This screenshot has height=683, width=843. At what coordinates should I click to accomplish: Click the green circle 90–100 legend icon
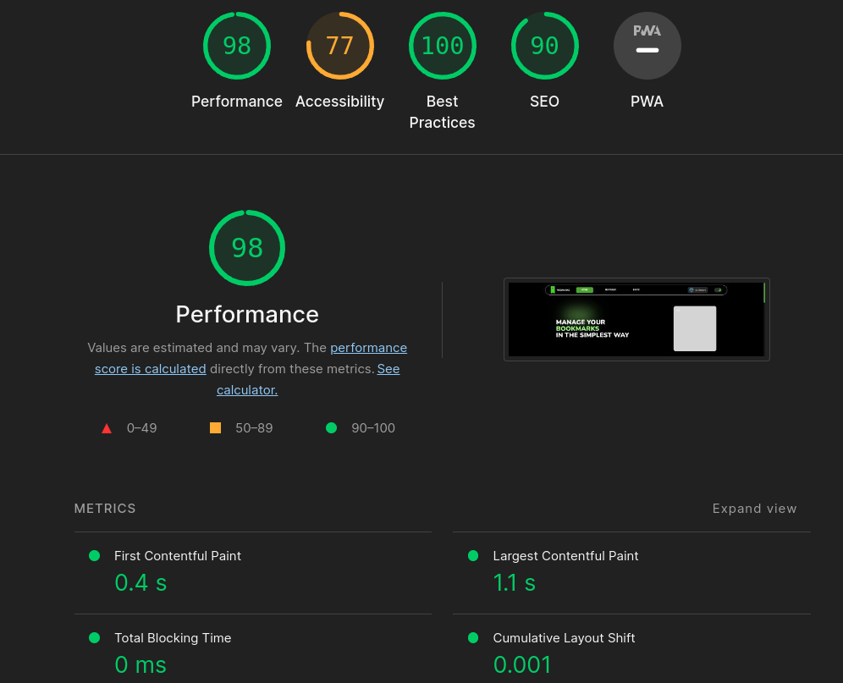(x=331, y=428)
